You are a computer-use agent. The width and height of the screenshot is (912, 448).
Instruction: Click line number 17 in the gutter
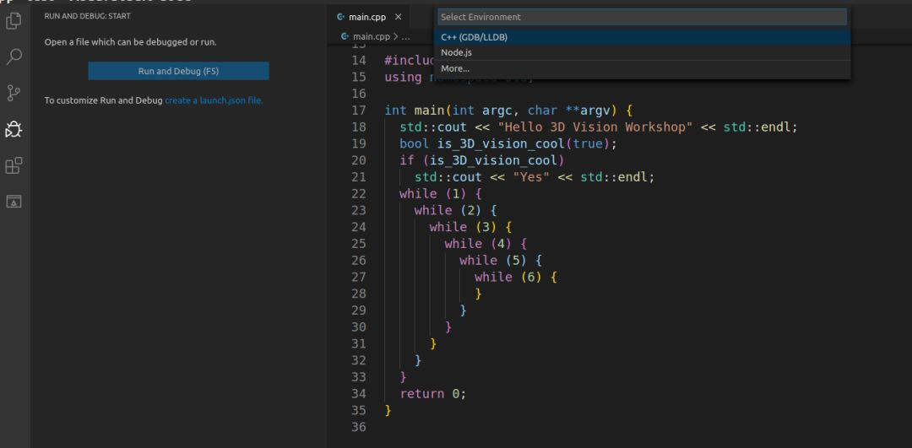tap(359, 111)
